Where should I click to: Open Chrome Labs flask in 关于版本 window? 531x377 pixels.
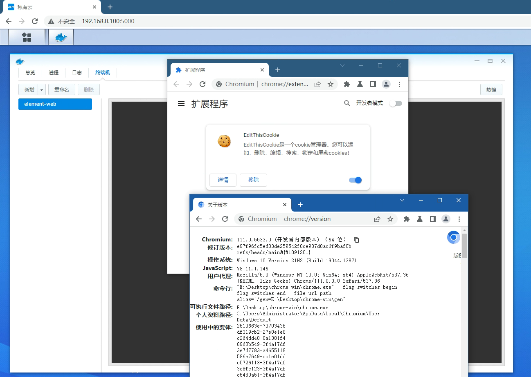coord(420,219)
